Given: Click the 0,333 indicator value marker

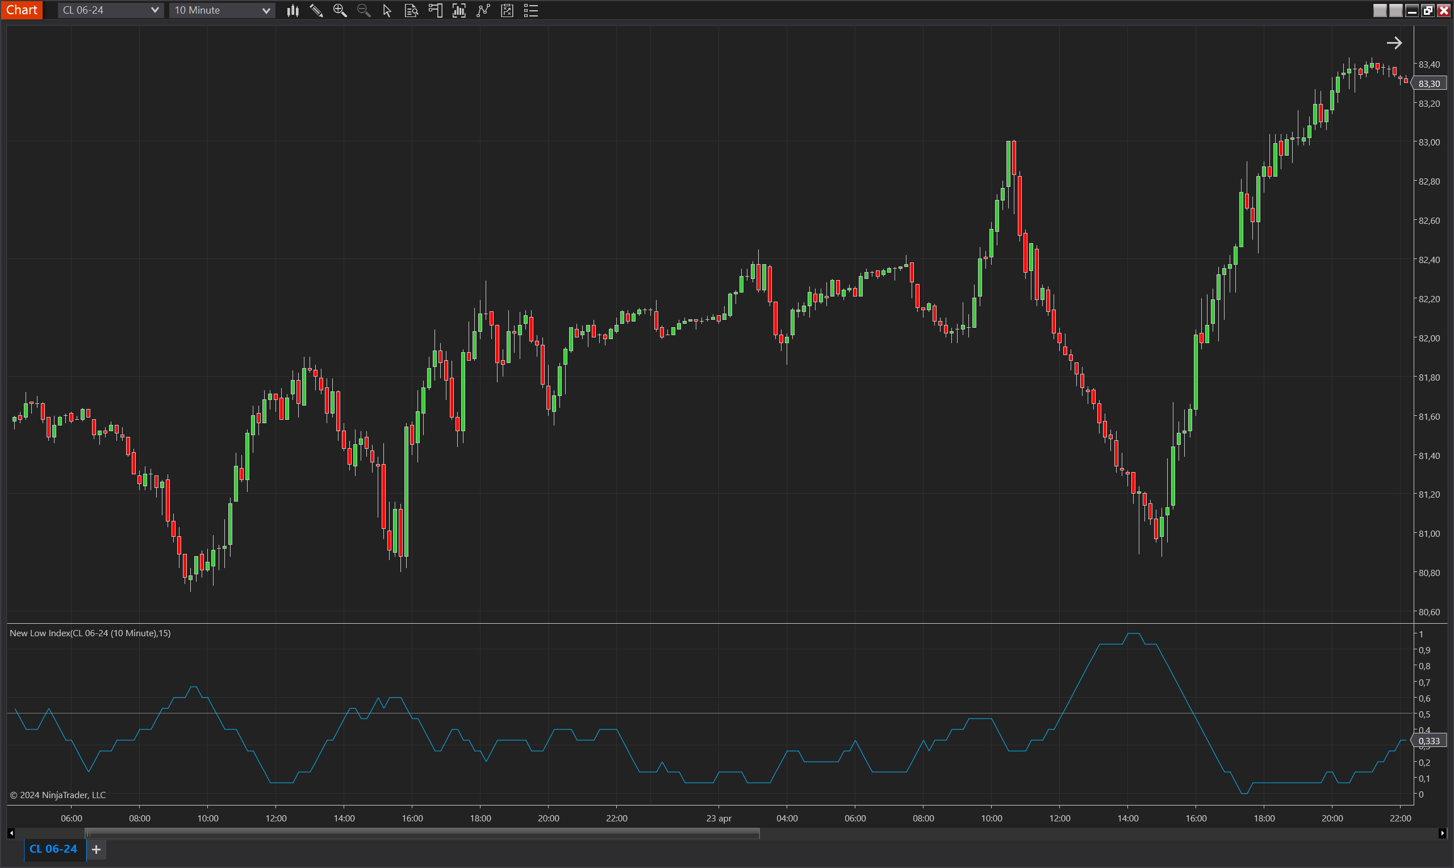Looking at the screenshot, I should pyautogui.click(x=1430, y=741).
